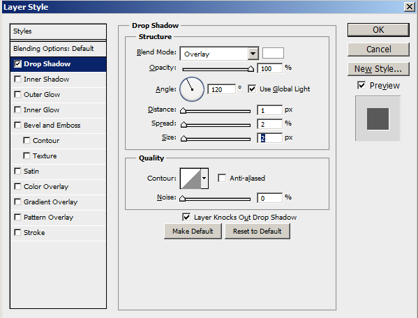Click the Make Default button
This screenshot has width=418, height=318.
click(x=193, y=231)
